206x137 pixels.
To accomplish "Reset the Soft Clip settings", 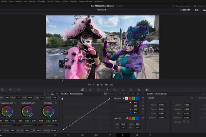I will pyautogui.click(x=143, y=118).
